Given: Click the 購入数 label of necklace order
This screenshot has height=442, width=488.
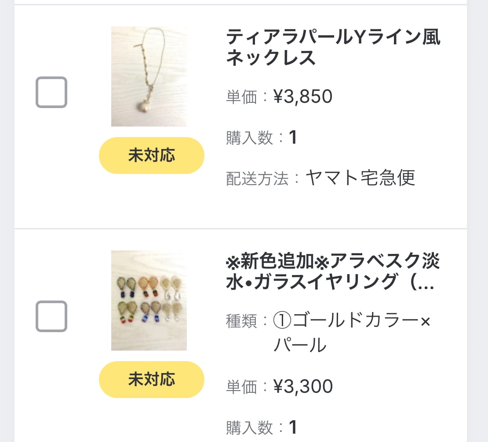Looking at the screenshot, I should click(x=249, y=138).
